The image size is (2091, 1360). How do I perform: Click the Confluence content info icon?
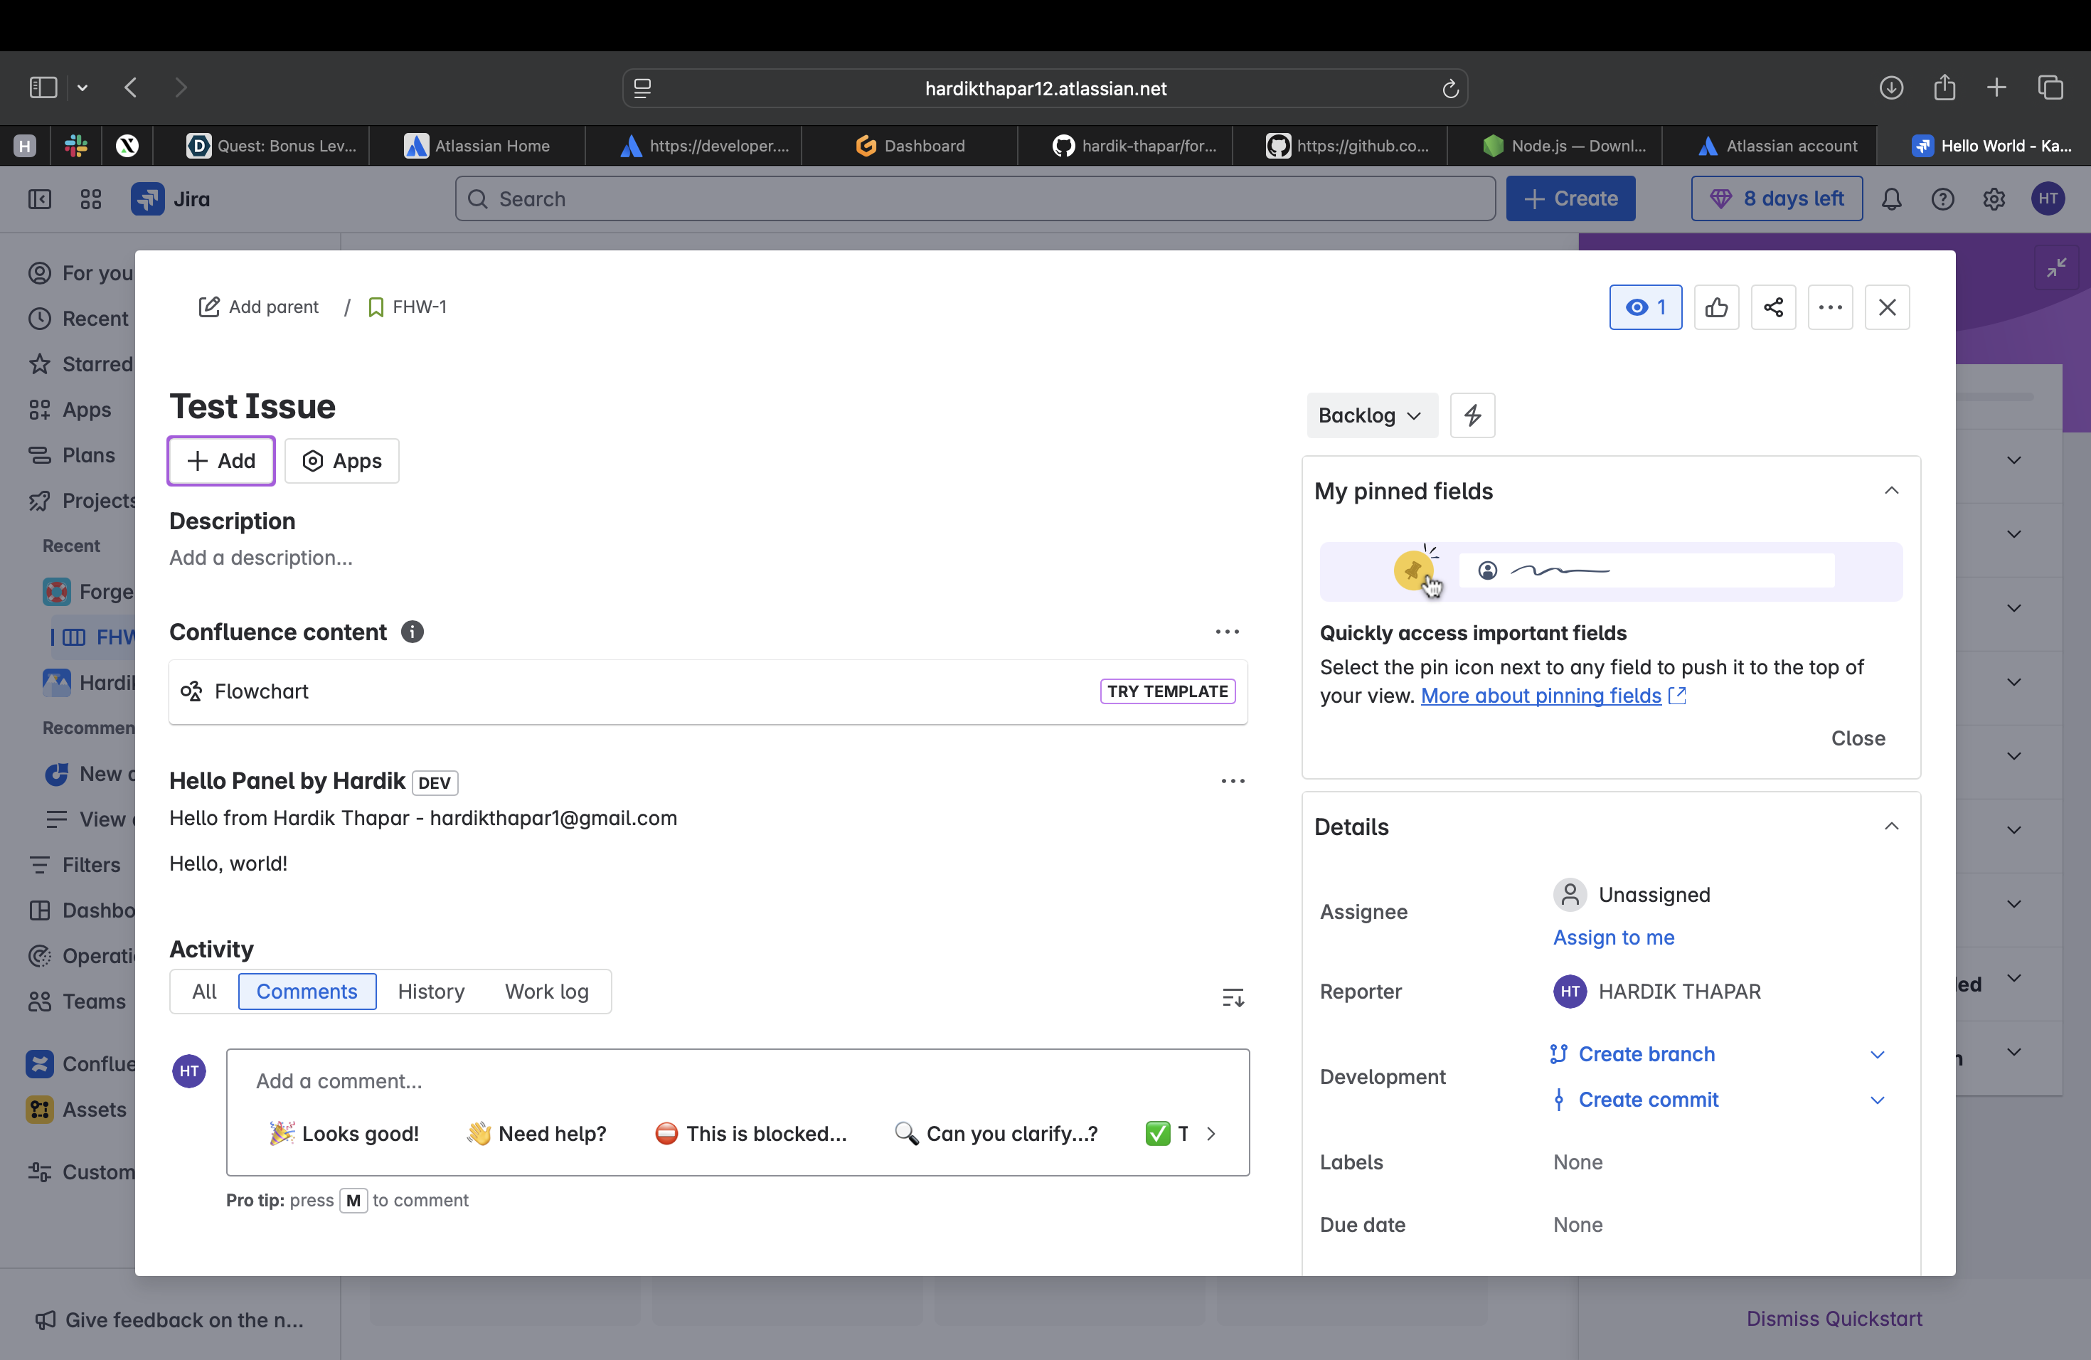[412, 632]
